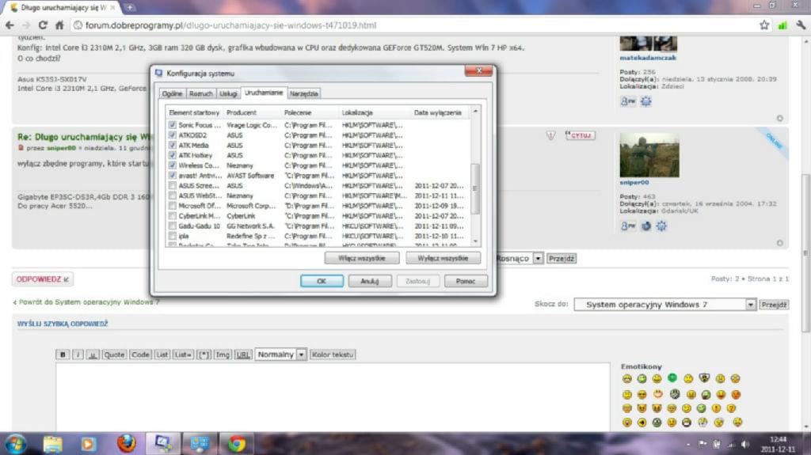
Task: Enable the ASUS Scree... startup item
Action: 172,186
